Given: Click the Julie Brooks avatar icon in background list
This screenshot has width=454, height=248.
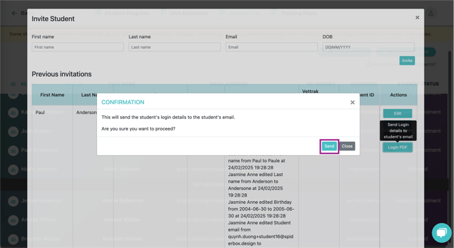Looking at the screenshot, I should click(13, 131).
